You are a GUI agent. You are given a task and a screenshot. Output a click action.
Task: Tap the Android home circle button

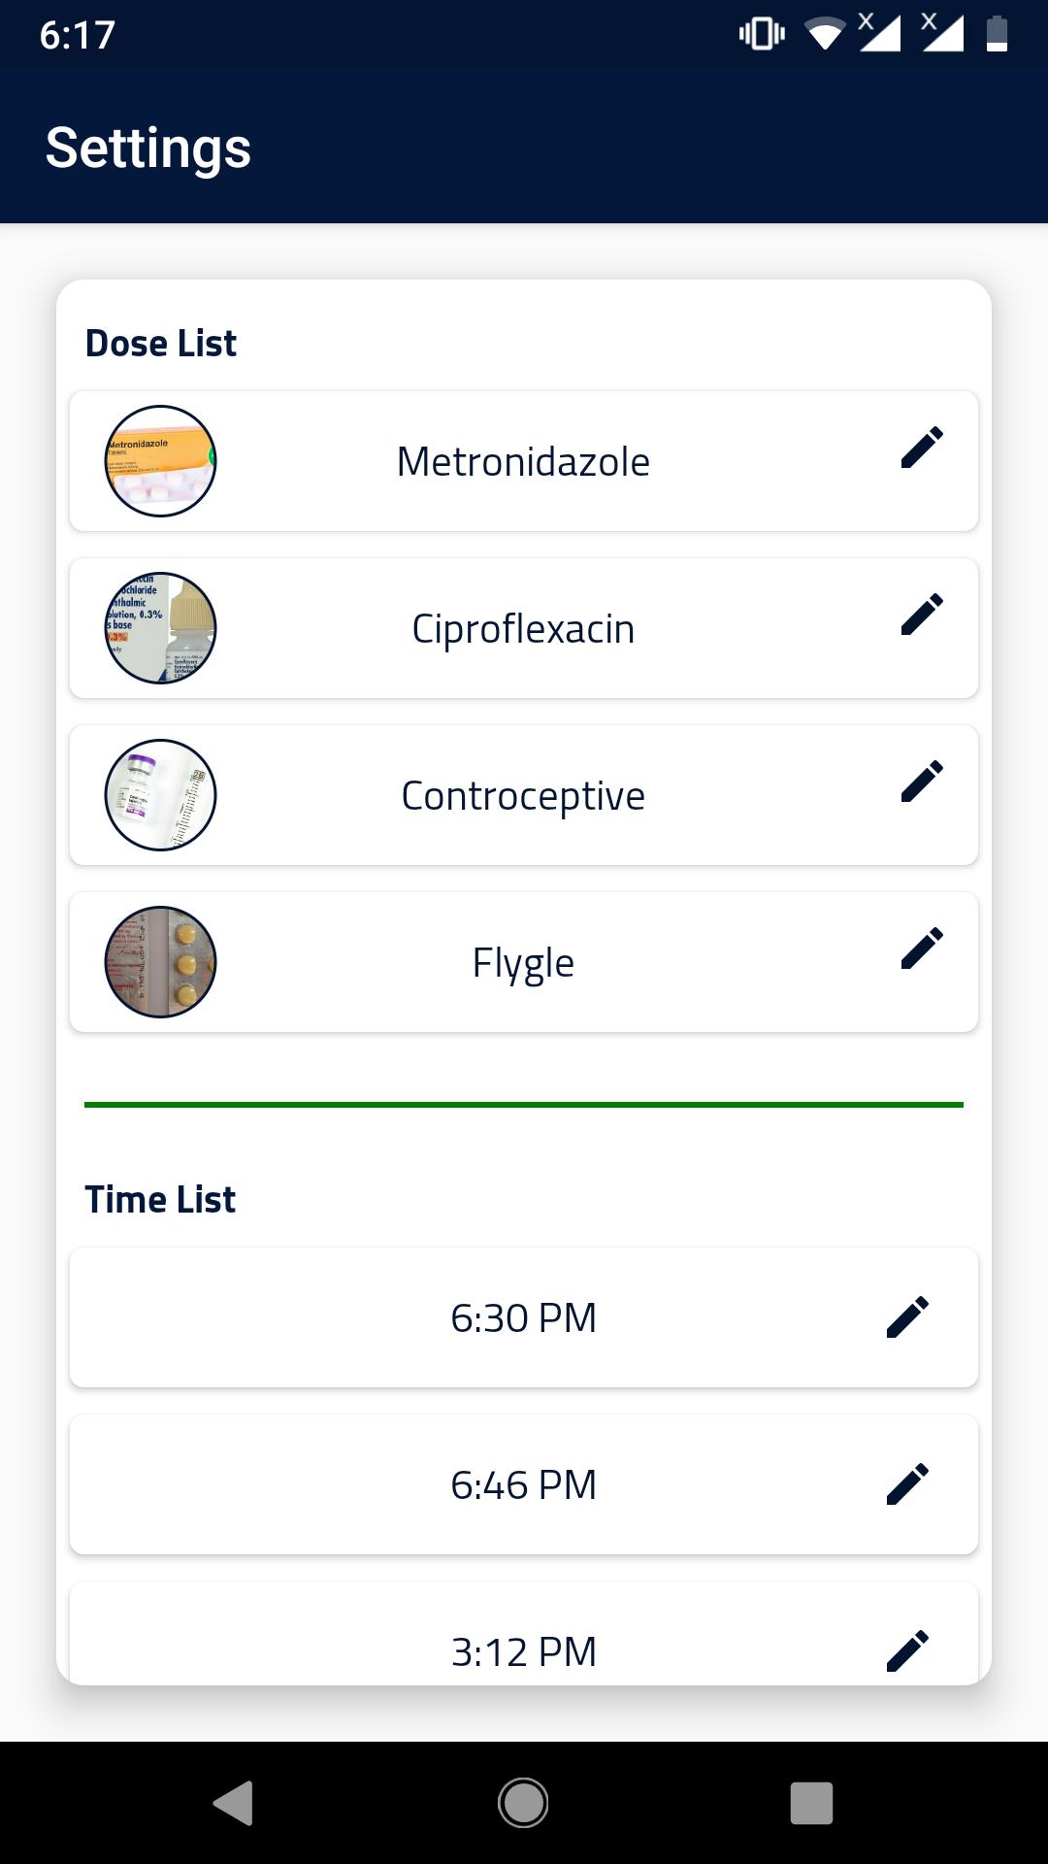click(x=523, y=1803)
